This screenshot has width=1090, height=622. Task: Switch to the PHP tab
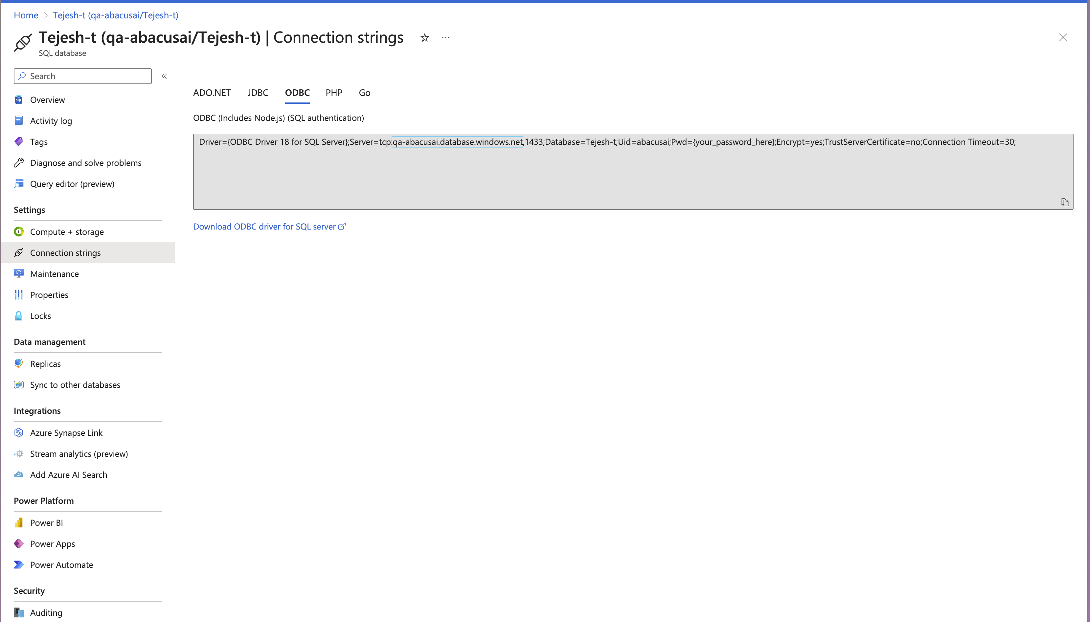pos(333,93)
